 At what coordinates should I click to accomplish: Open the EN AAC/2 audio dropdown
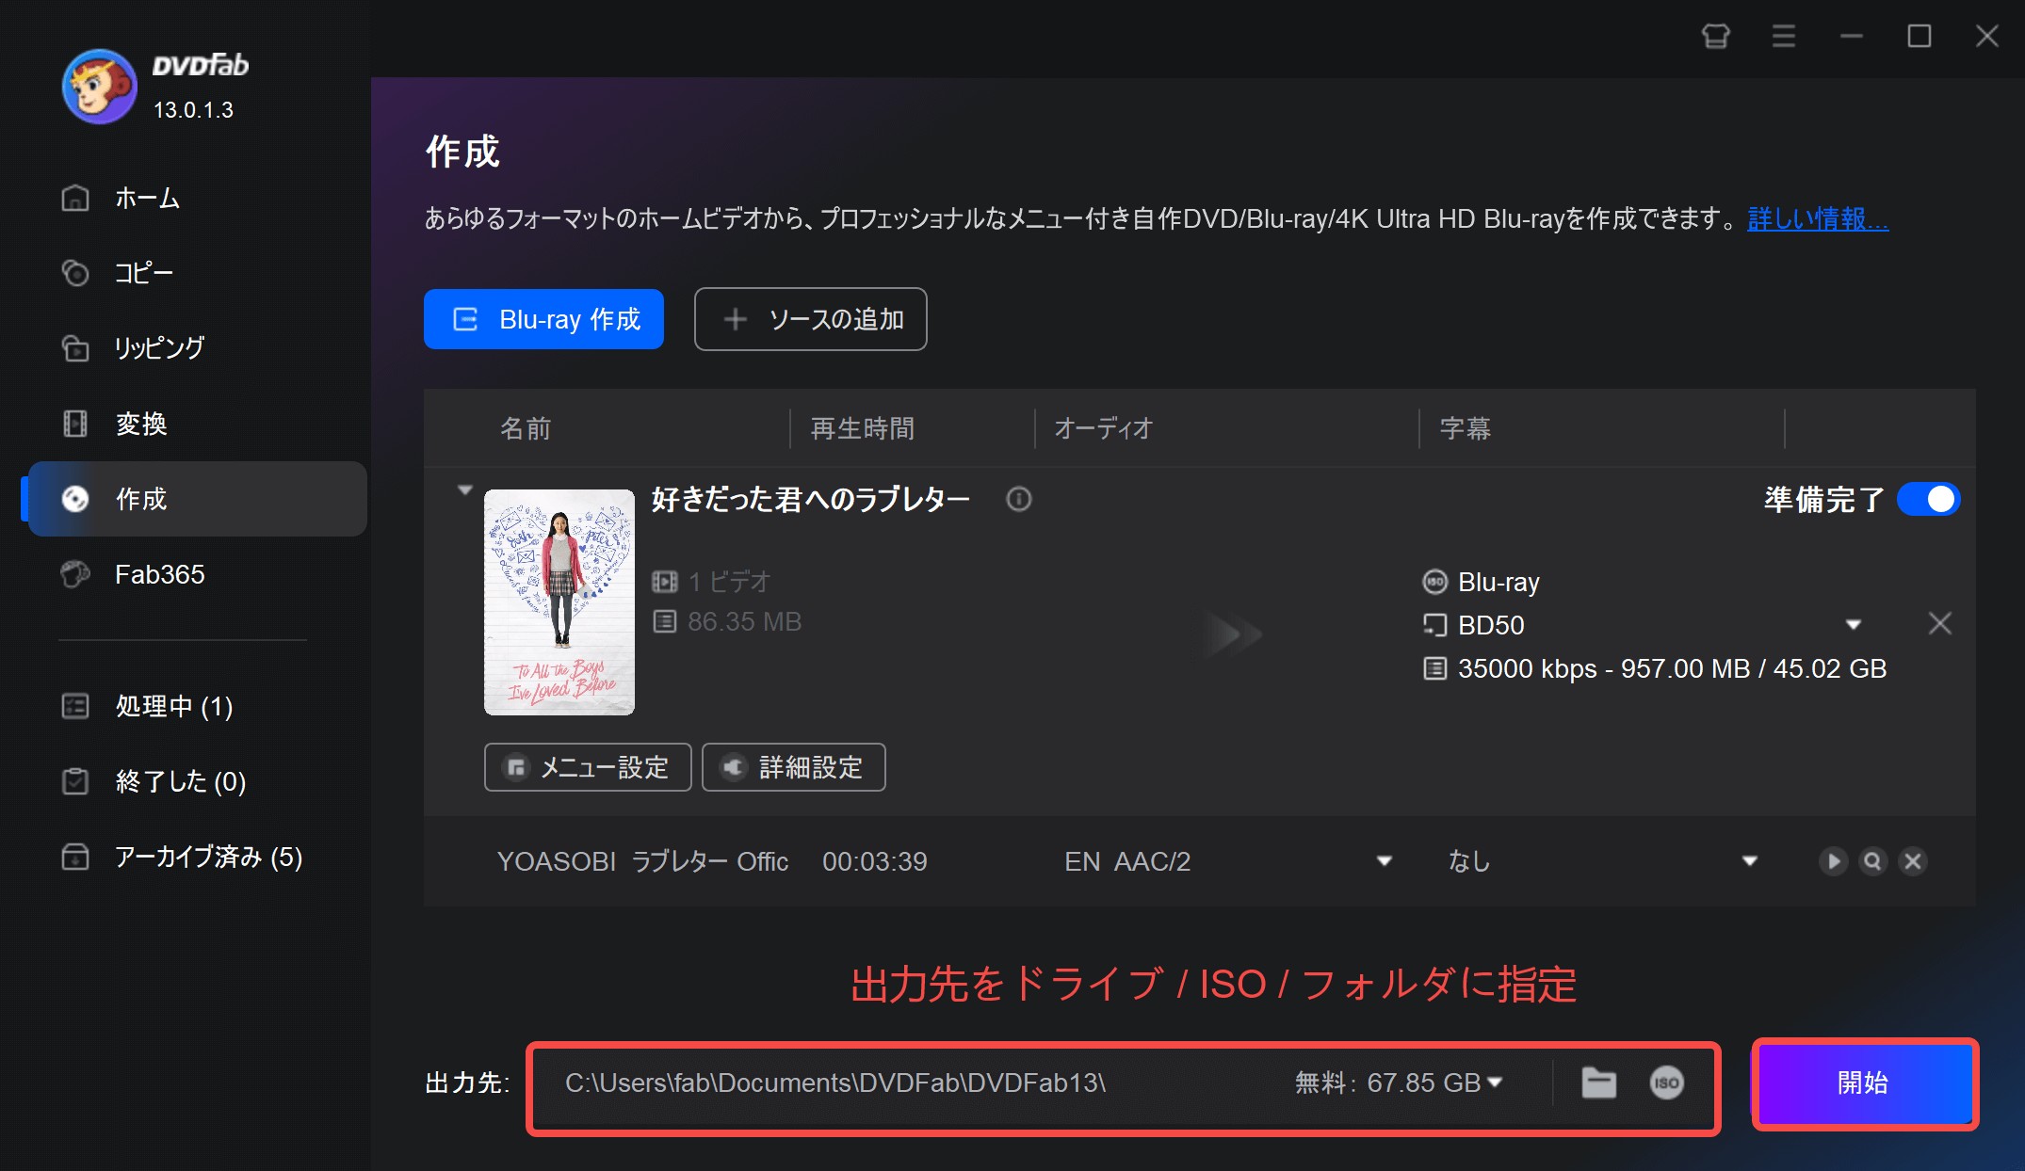point(1384,861)
